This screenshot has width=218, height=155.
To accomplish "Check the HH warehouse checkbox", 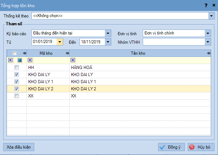I will tap(16, 68).
